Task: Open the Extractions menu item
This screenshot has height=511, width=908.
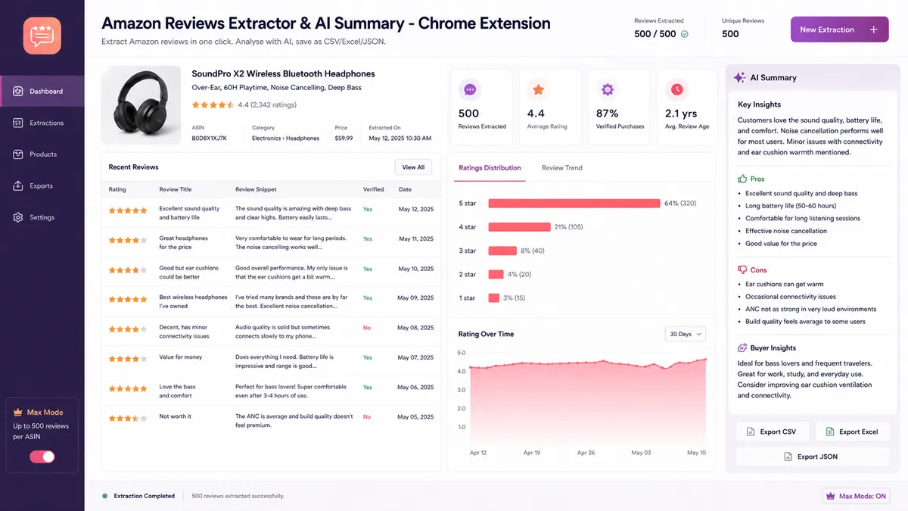Action: coord(42,123)
